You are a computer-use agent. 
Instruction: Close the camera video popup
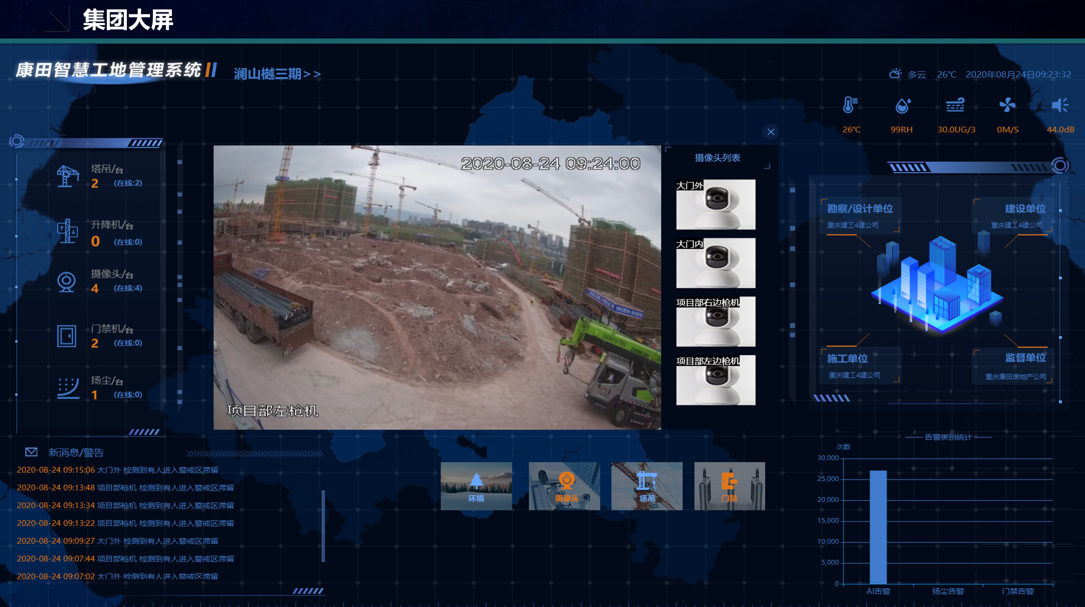[x=771, y=132]
